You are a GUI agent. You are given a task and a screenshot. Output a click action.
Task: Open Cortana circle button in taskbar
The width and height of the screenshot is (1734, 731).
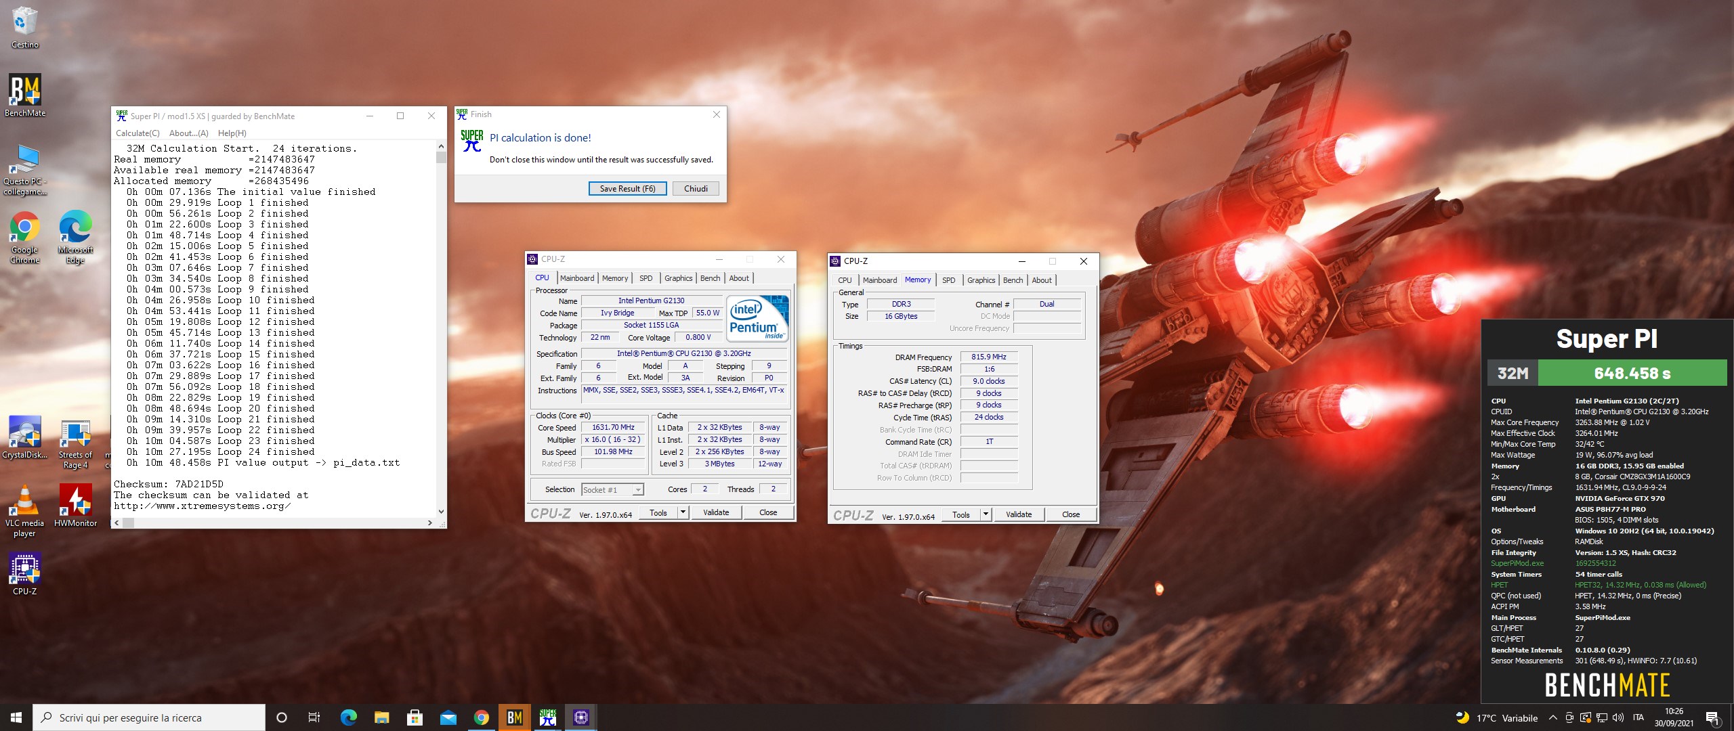(282, 717)
